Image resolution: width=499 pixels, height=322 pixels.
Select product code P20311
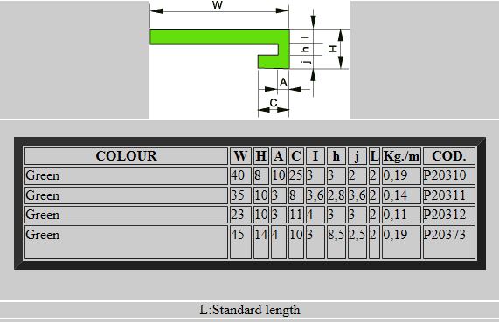(x=445, y=195)
